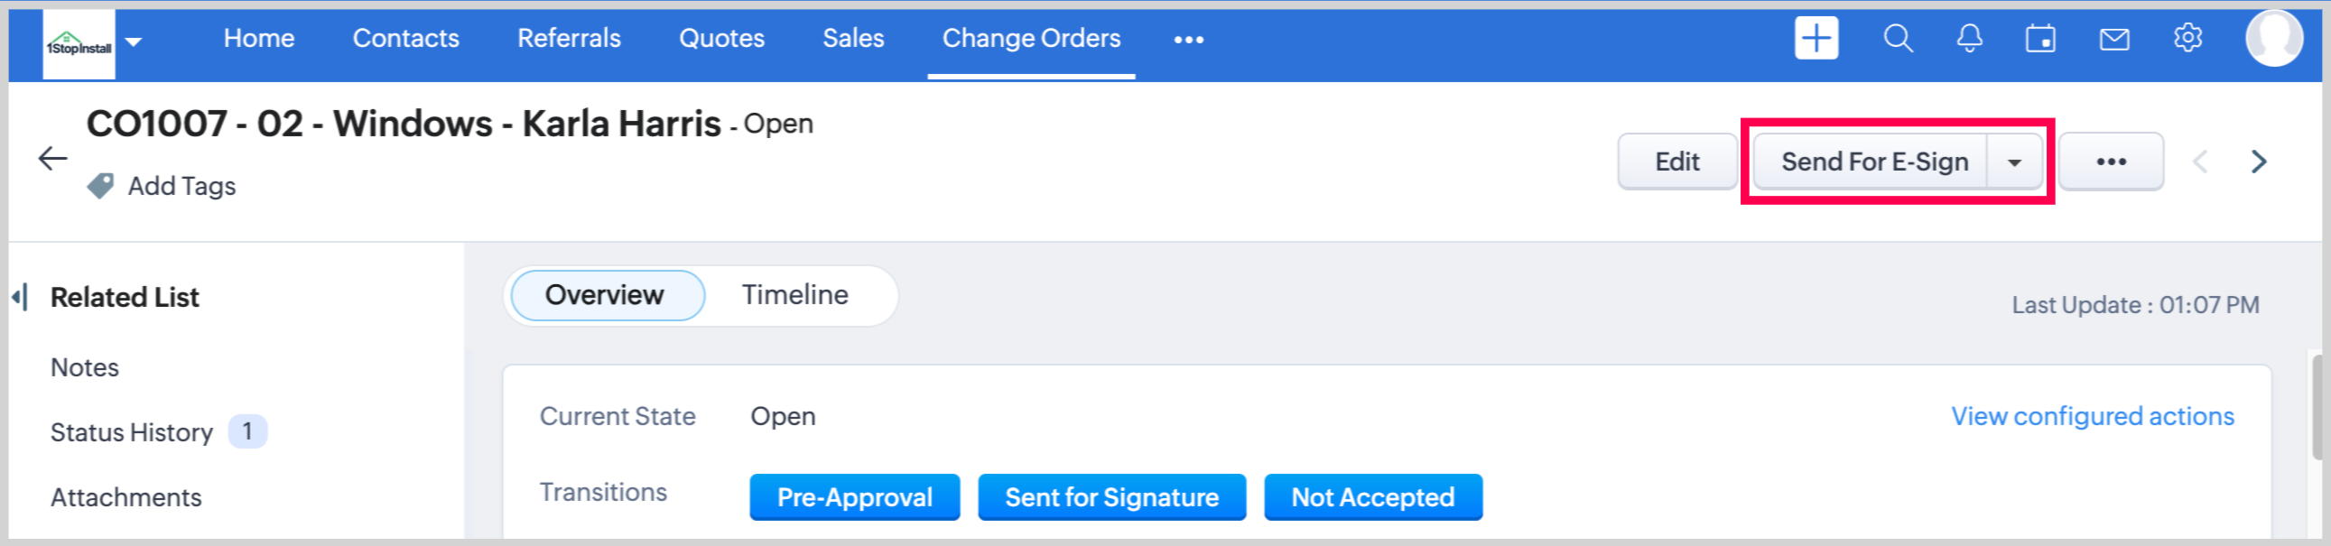Viewport: 2331px width, 546px height.
Task: Open the settings gear icon
Action: point(2187,39)
